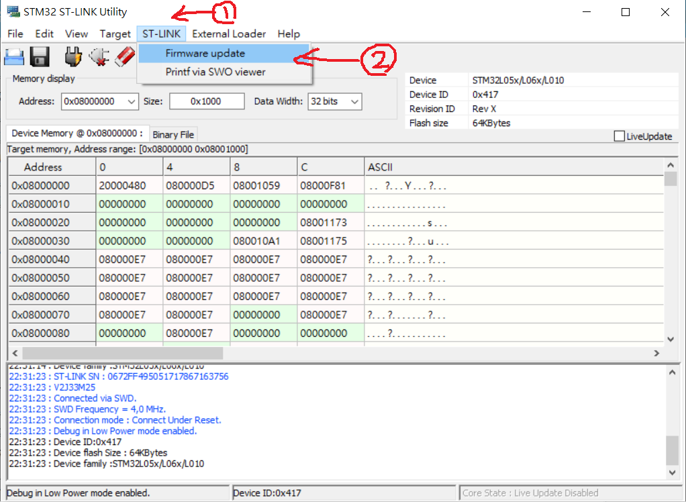Image resolution: width=686 pixels, height=502 pixels.
Task: Click status bar Core State text
Action: click(530, 493)
